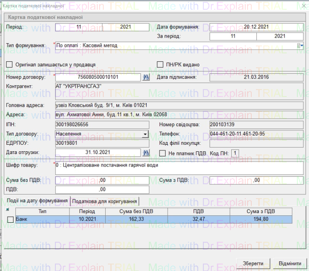309x271 pixels.
Task: Switch to 'Податкова для коригування' tab
Action: (x=105, y=201)
